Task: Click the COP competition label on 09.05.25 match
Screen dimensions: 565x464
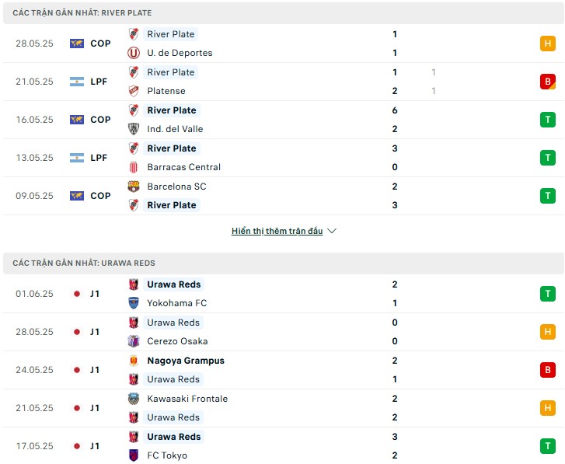Action: [x=100, y=196]
